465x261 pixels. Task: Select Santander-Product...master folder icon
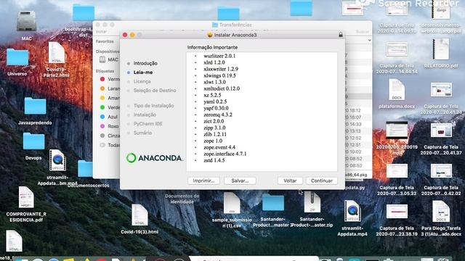click(x=273, y=202)
